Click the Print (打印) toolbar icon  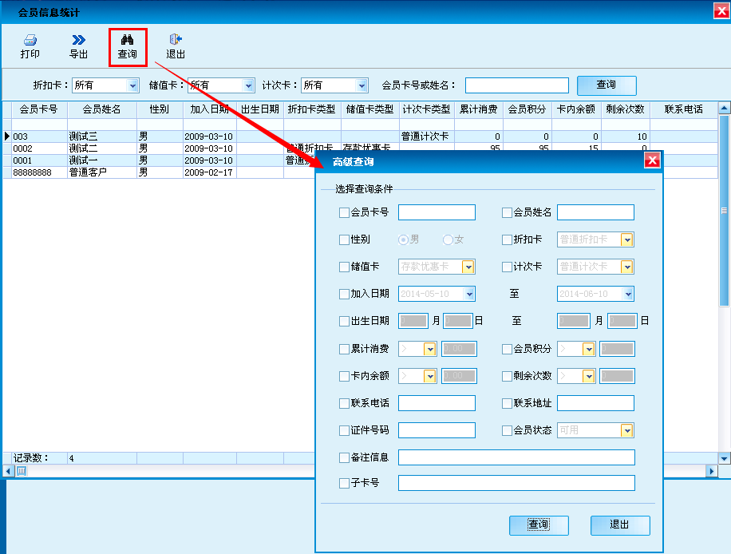coord(30,46)
